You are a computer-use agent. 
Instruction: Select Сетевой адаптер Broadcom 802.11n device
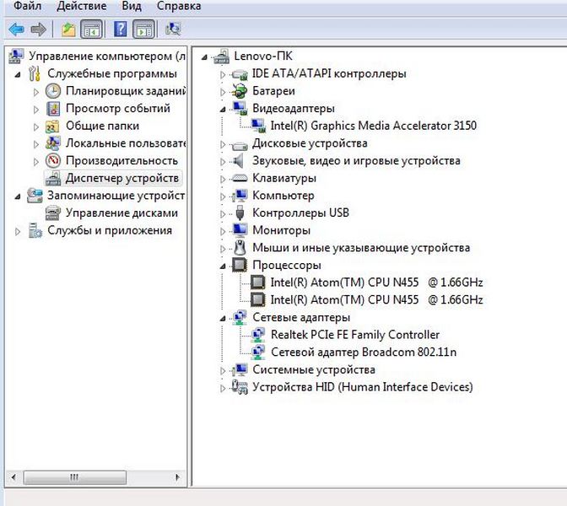pyautogui.click(x=364, y=352)
